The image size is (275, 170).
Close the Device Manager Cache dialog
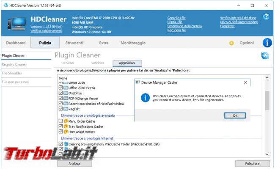click(x=245, y=82)
